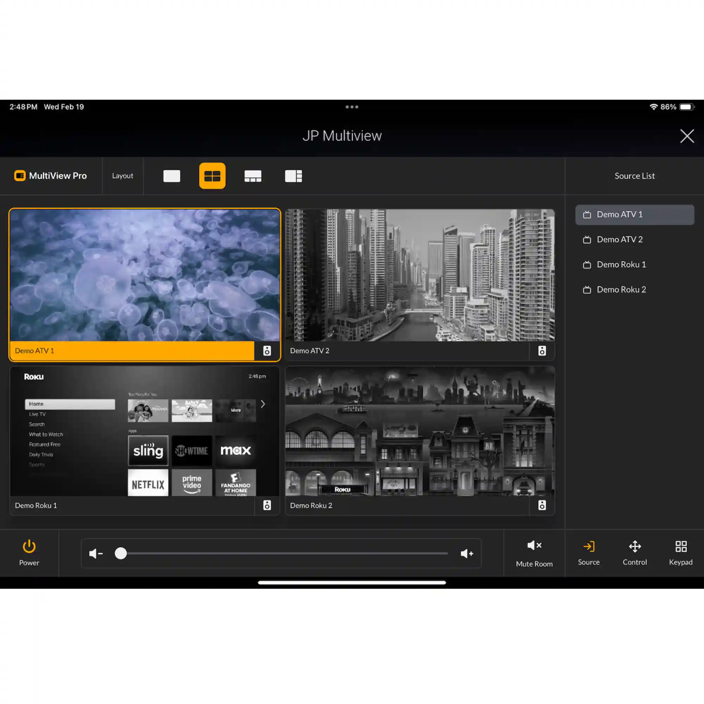Select Demo Roku 2 from the Source List
Screen dimensions: 704x704
[x=634, y=289]
